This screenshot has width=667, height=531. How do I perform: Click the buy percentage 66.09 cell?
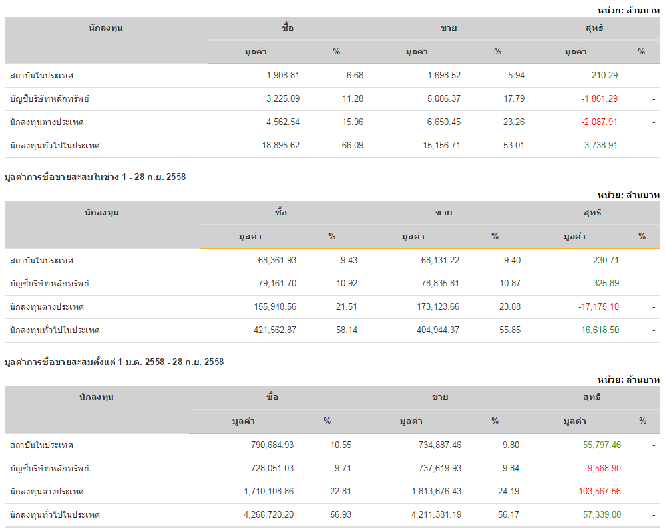(x=352, y=146)
